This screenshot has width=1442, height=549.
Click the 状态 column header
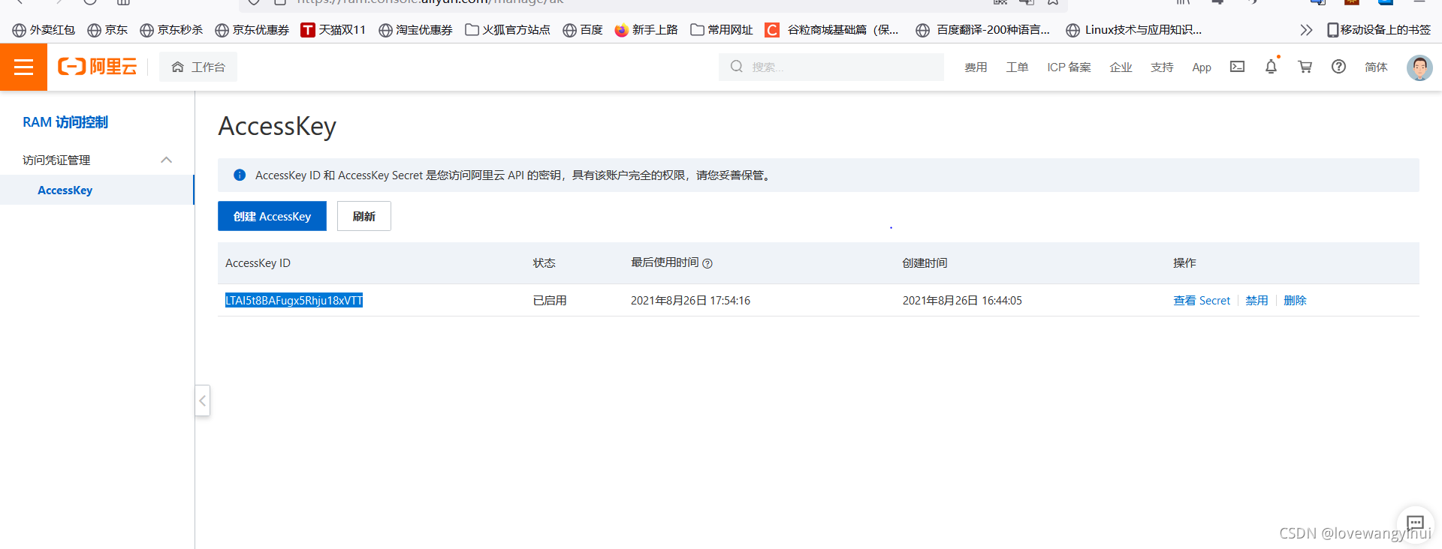point(545,263)
